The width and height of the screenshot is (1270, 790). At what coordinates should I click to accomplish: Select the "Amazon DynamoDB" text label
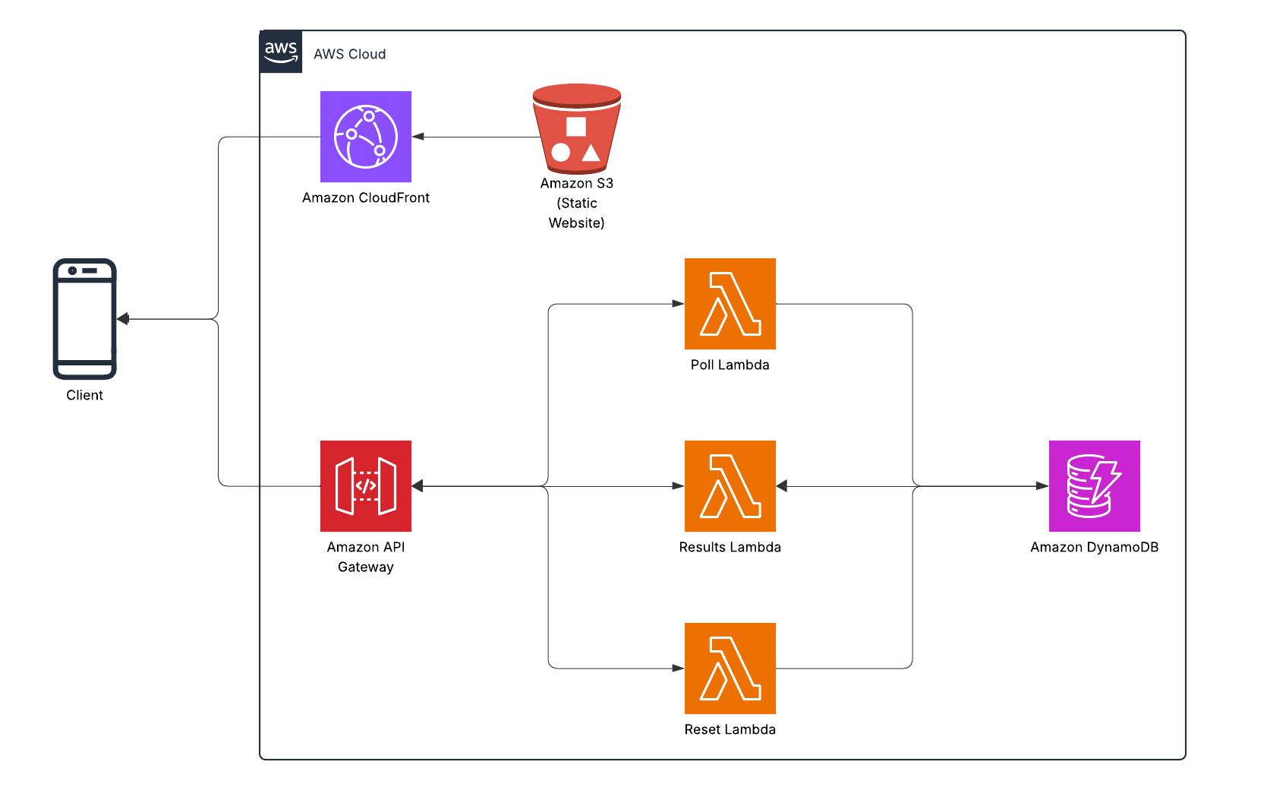tap(1094, 547)
